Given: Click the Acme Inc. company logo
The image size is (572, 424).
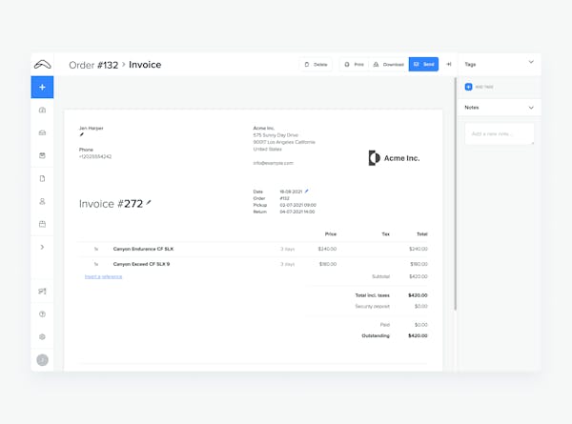Looking at the screenshot, I should pos(394,158).
